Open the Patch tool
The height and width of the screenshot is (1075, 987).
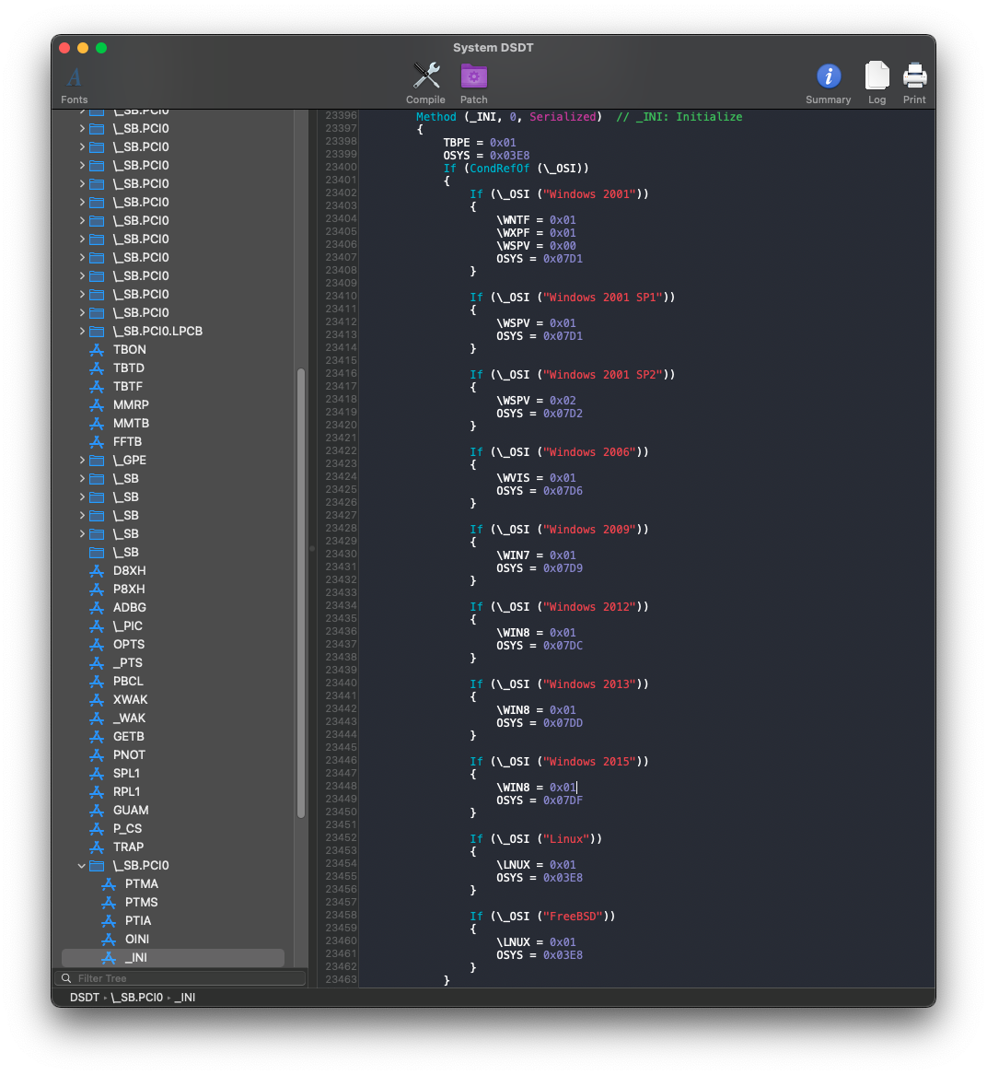click(x=473, y=76)
